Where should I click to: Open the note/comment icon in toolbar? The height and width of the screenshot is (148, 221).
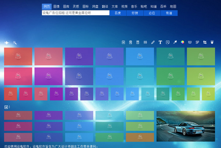pyautogui.click(x=168, y=42)
